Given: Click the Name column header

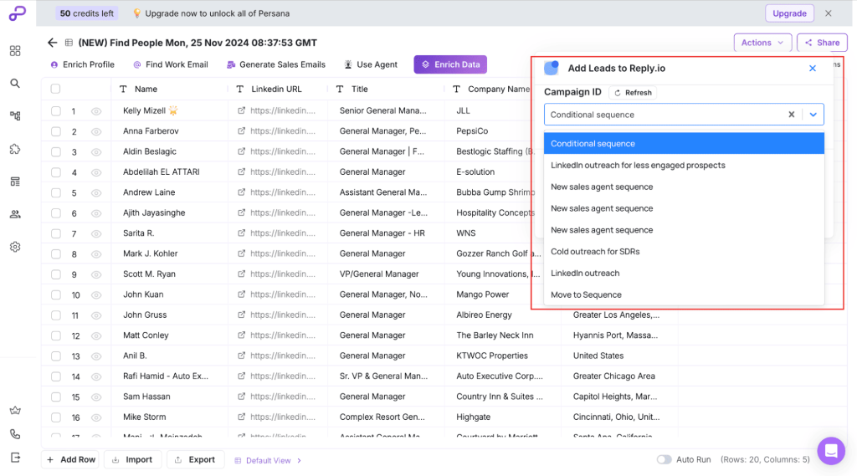Looking at the screenshot, I should tap(169, 89).
